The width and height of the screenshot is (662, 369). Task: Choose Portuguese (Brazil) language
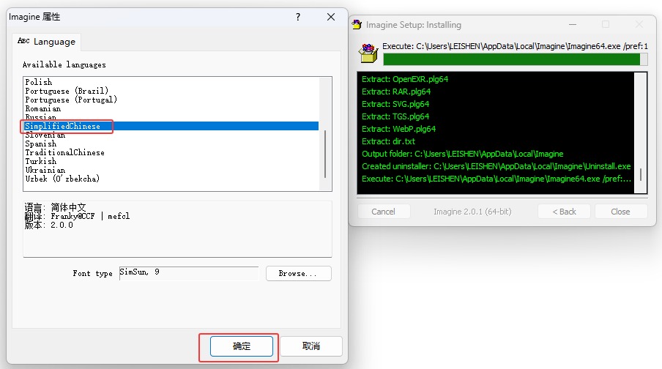(x=67, y=92)
